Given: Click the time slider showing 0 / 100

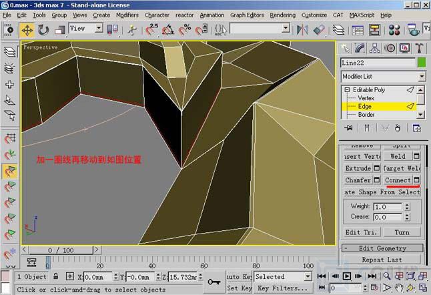Looking at the screenshot, I should coord(61,250).
